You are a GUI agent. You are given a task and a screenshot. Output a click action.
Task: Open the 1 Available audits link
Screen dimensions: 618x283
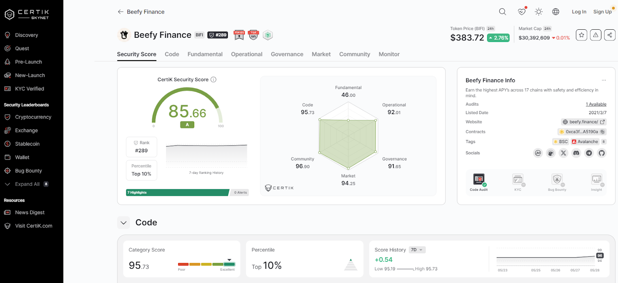(596, 104)
